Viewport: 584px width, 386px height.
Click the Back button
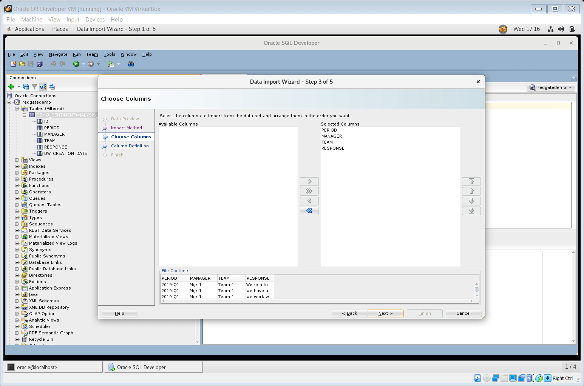[349, 313]
